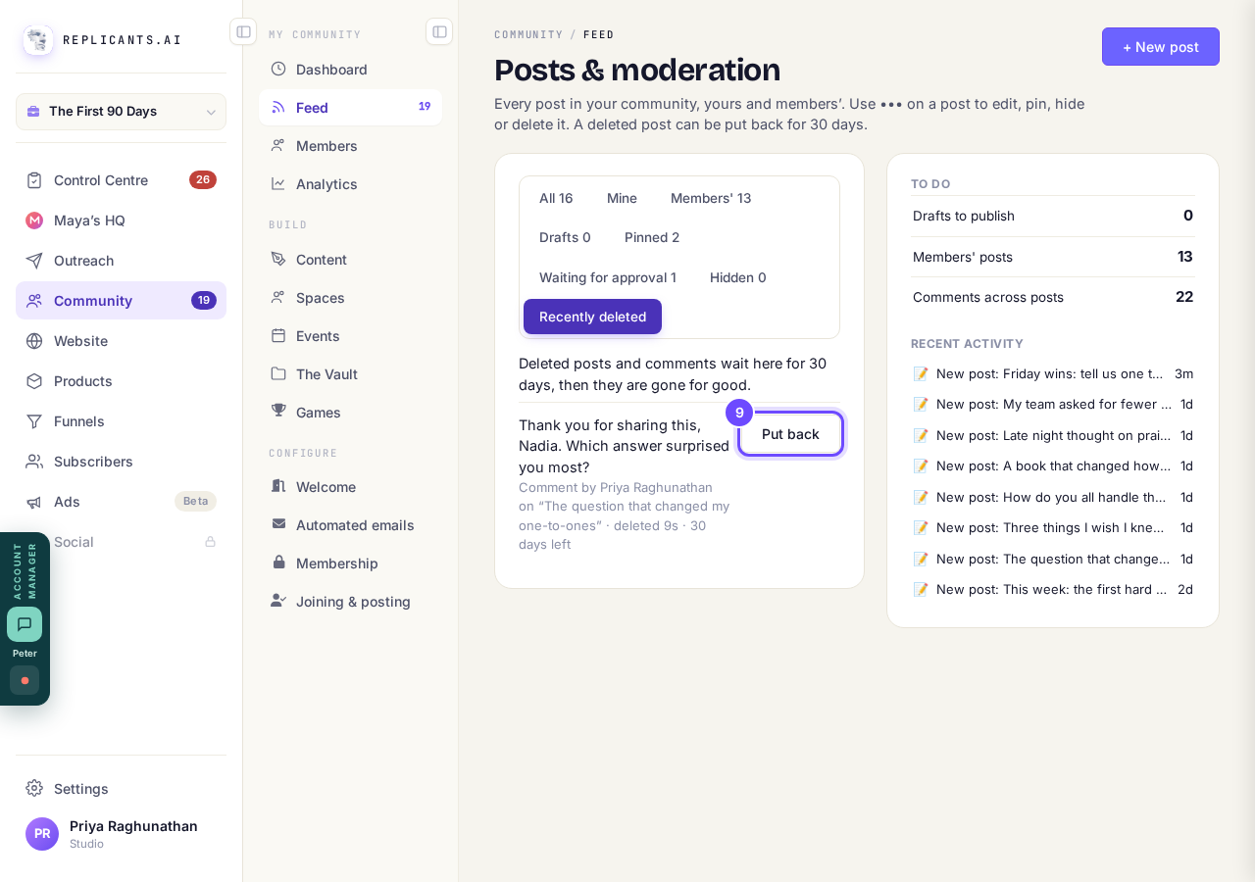
Task: Open the Members section in community nav
Action: pos(350,145)
